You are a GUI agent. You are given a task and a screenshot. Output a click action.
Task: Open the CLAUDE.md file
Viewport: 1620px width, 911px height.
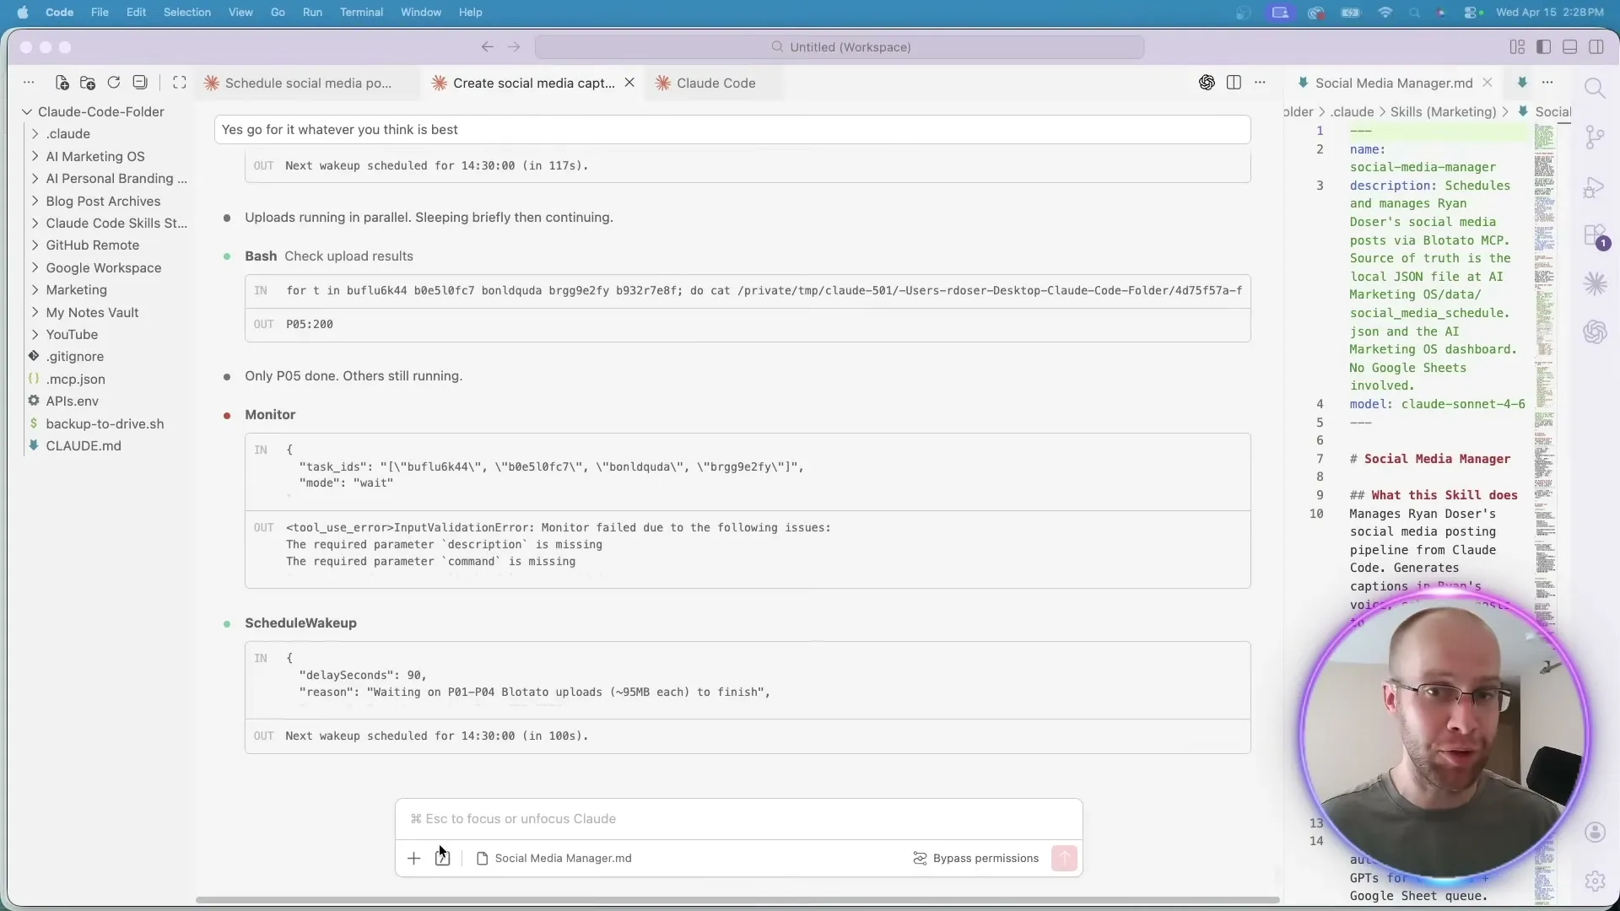[83, 445]
